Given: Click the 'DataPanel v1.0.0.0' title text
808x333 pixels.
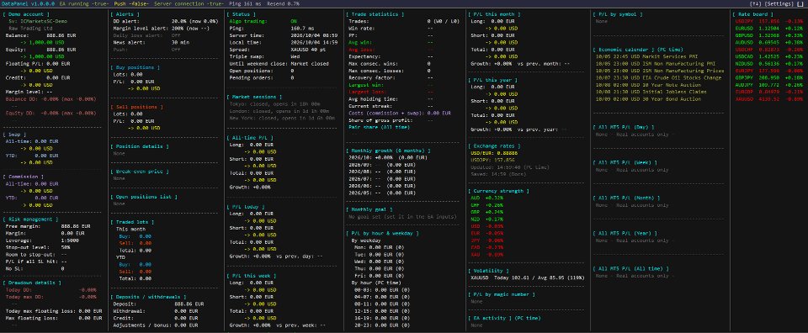Looking at the screenshot, I should coord(29,3).
